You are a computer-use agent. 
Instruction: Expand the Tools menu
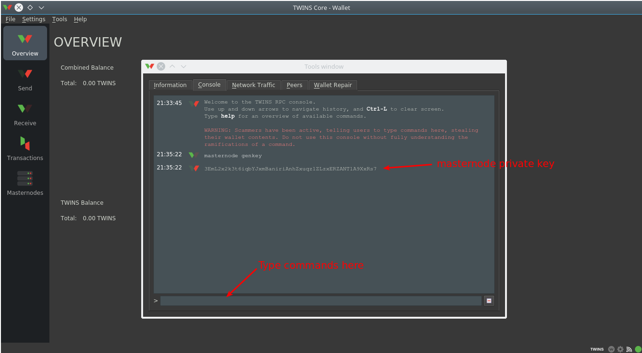point(59,19)
